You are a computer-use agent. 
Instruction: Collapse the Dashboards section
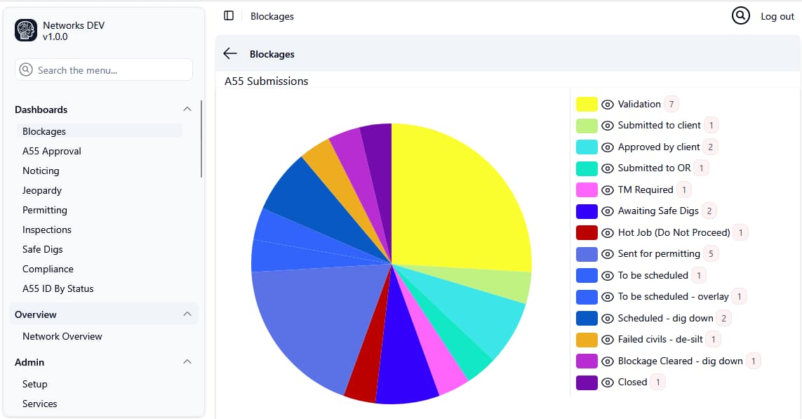pyautogui.click(x=187, y=109)
